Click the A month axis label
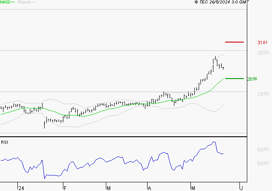Image resolution: width=272 pixels, height=191 pixels. point(150,188)
